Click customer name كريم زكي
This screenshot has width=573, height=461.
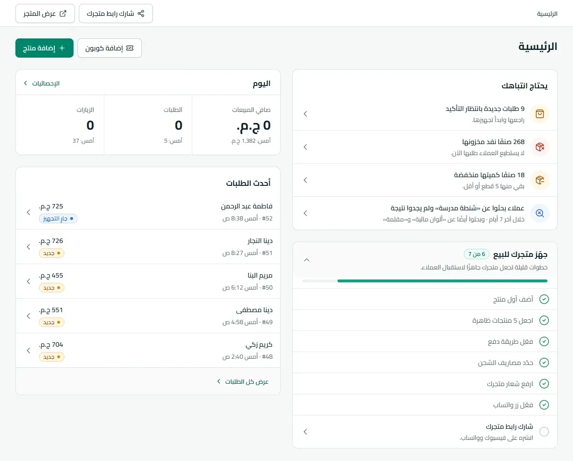coord(259,345)
